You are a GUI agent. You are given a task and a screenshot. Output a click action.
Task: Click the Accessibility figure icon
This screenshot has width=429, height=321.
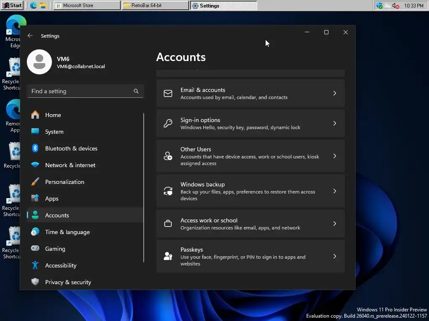click(x=35, y=265)
